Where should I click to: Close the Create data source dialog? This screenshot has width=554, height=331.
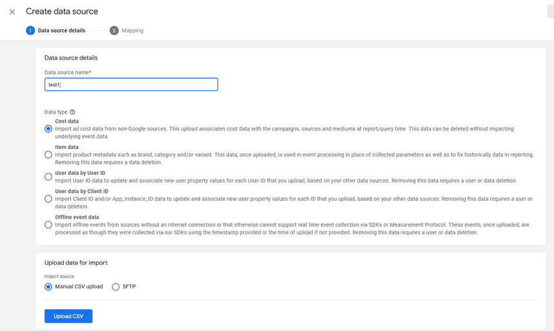point(12,12)
